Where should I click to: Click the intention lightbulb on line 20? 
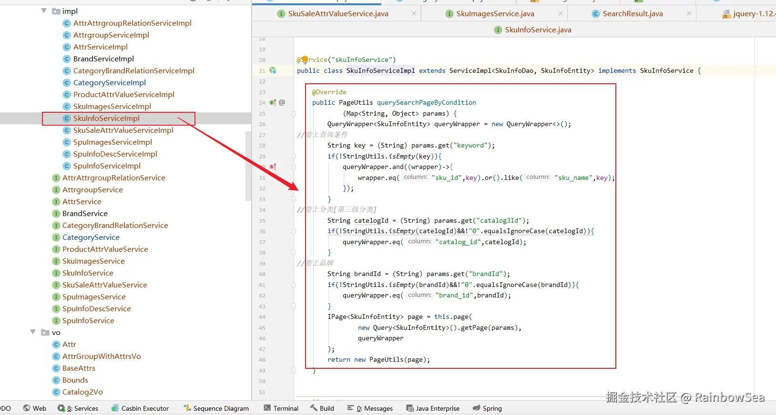(x=305, y=59)
